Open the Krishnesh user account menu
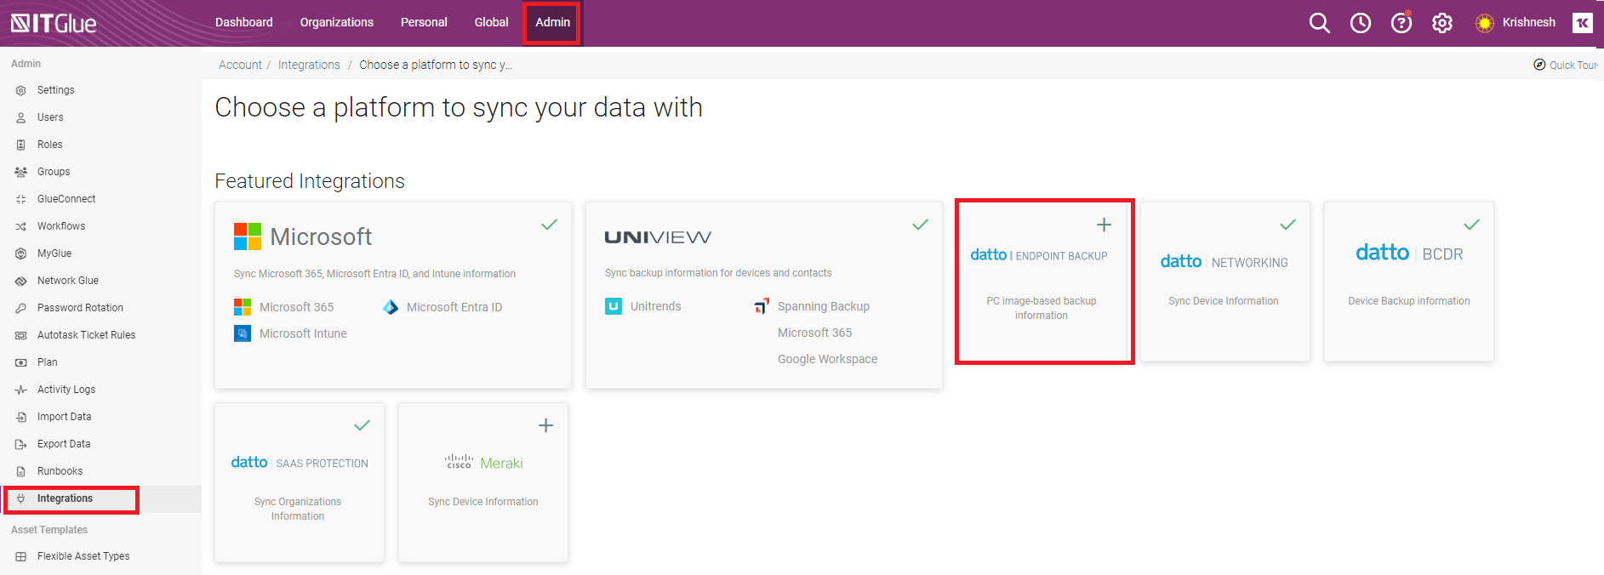This screenshot has width=1604, height=575. 1528,23
